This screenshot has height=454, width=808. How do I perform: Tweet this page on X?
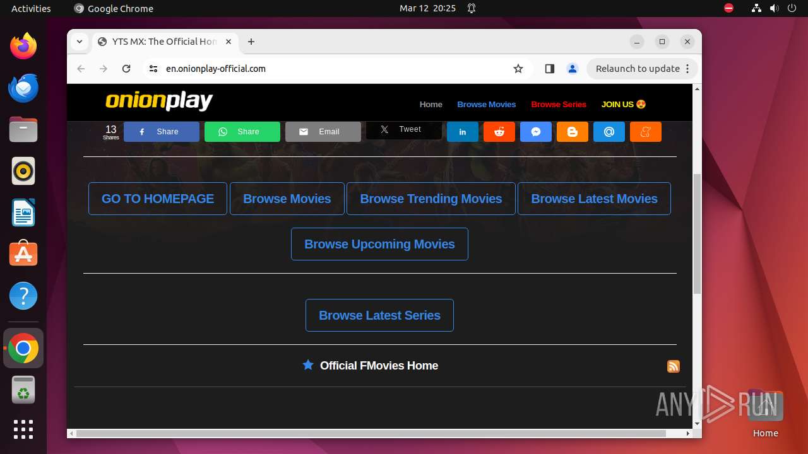click(404, 130)
